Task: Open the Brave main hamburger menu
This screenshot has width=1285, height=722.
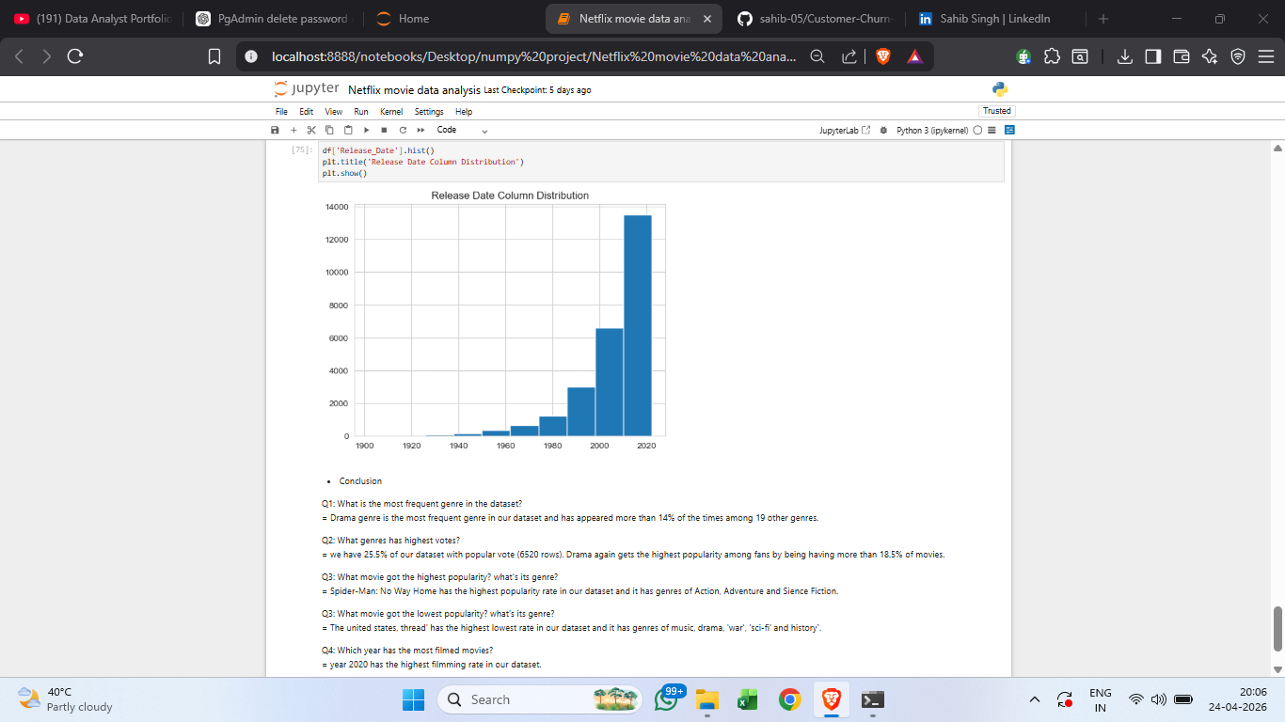Action: click(1265, 57)
